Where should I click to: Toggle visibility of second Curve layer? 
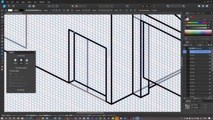(210, 55)
